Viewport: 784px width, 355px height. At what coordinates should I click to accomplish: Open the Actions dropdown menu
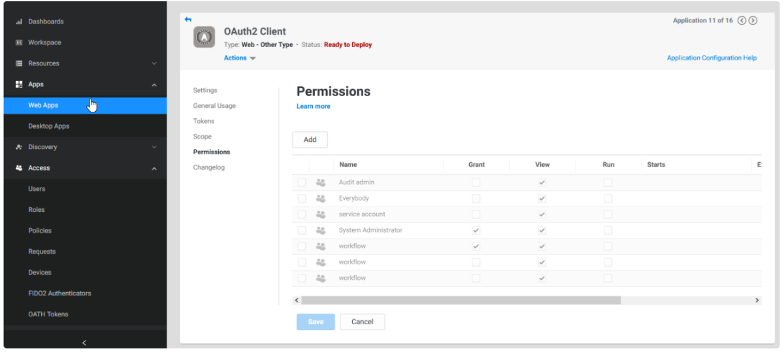point(240,58)
